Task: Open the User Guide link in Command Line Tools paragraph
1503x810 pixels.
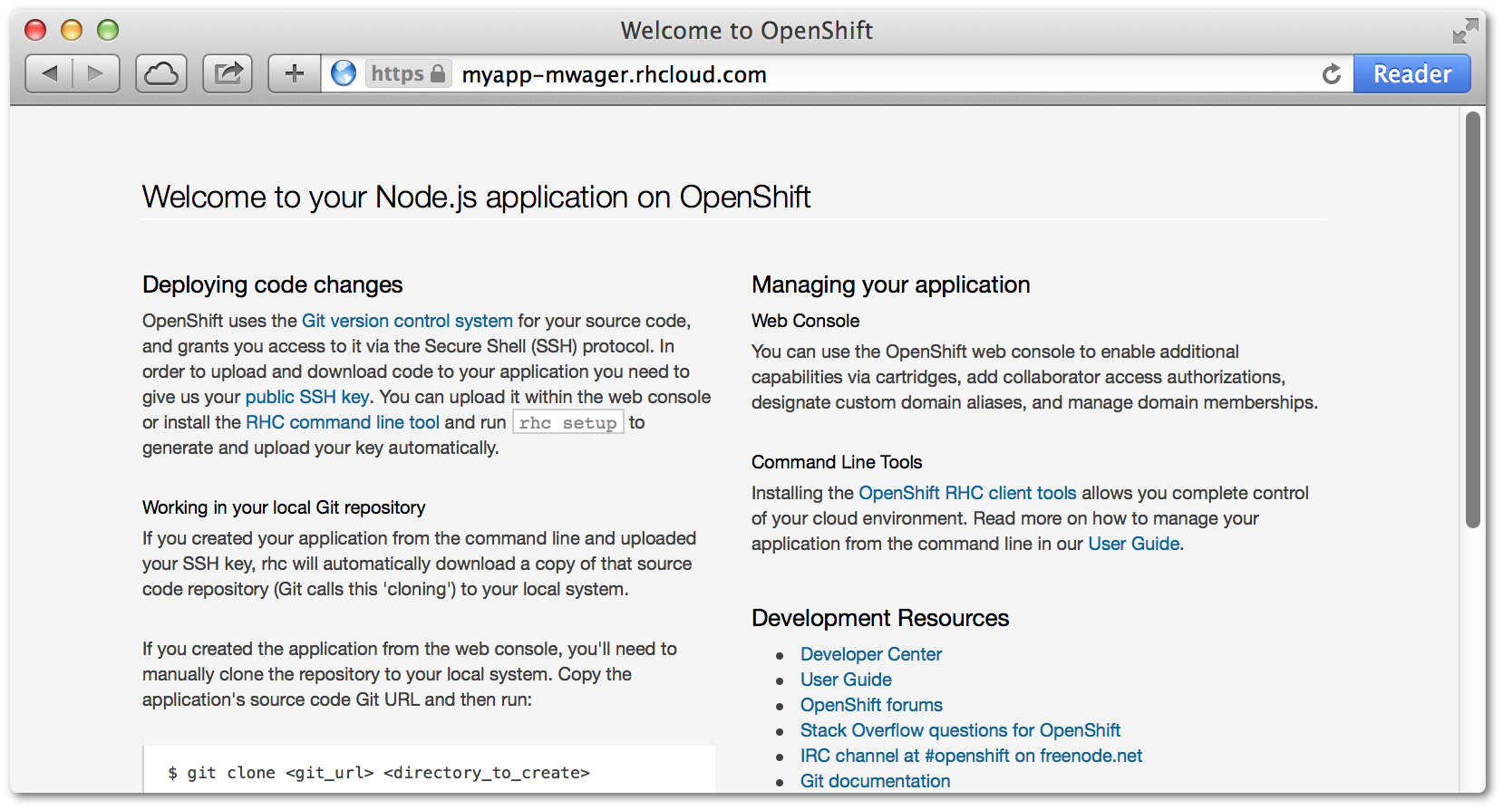Action: (1134, 544)
